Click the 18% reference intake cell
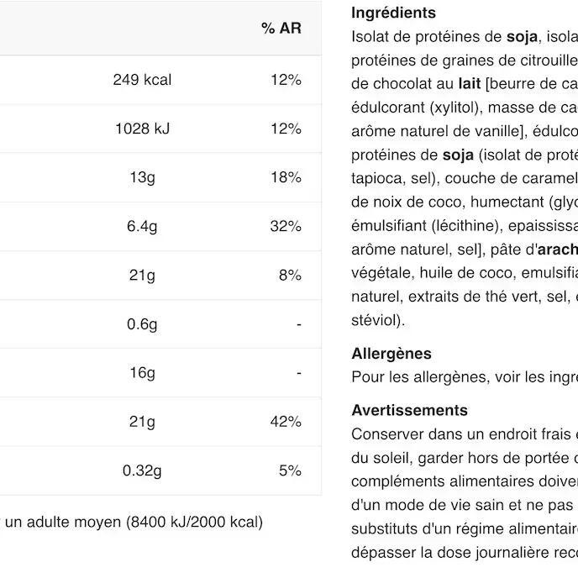This screenshot has height=578, width=578. (x=286, y=177)
